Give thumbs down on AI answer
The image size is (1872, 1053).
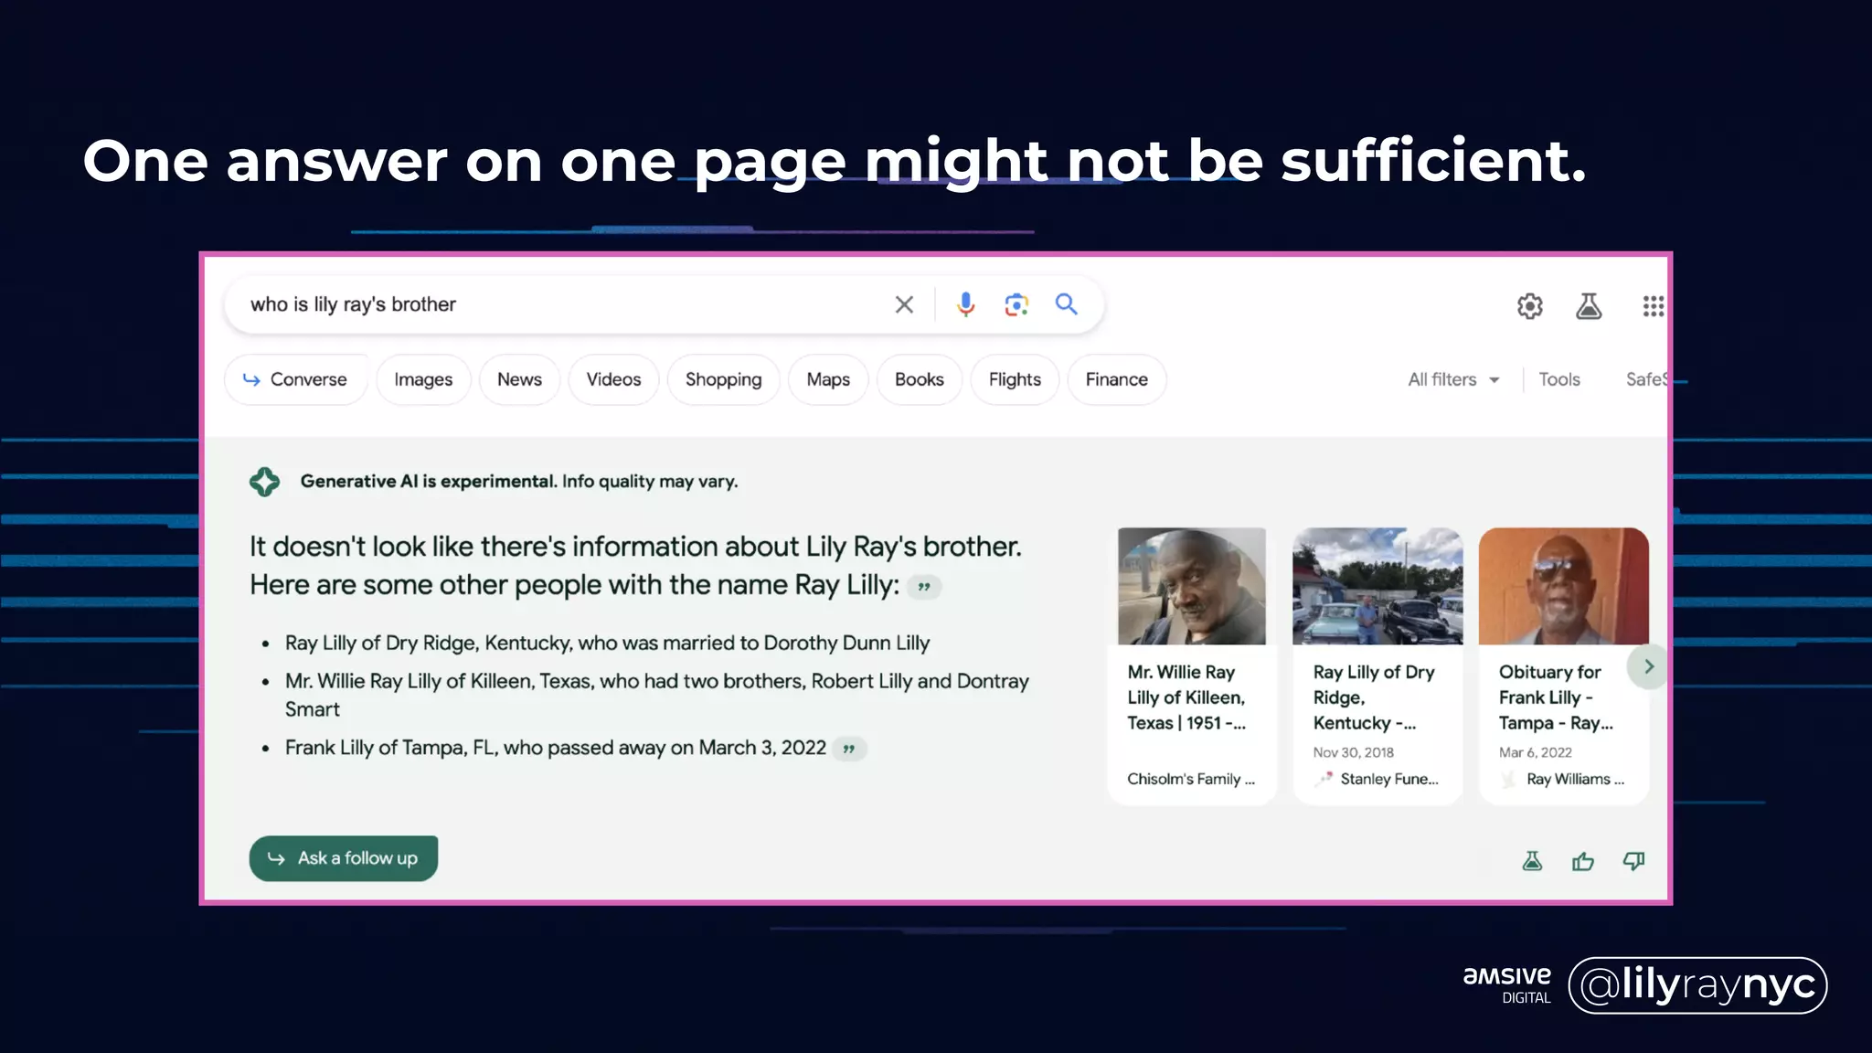coord(1633,861)
